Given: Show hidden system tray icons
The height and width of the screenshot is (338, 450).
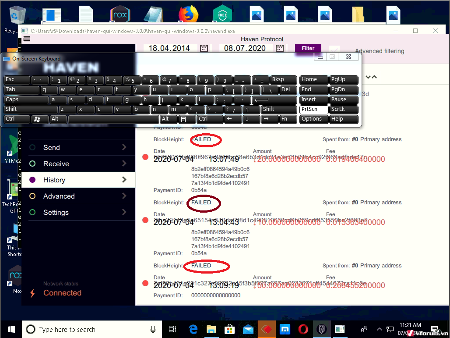Looking at the screenshot, I should (379, 329).
